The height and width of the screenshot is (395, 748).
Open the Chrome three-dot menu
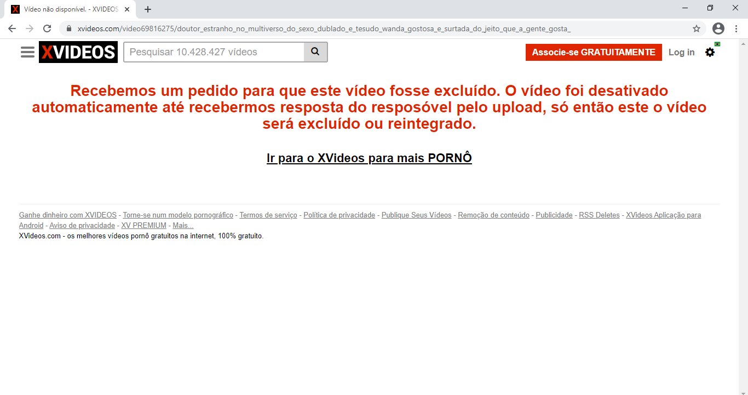coord(735,28)
